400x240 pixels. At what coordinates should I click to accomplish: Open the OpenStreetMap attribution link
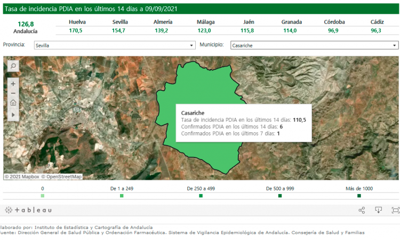63,177
